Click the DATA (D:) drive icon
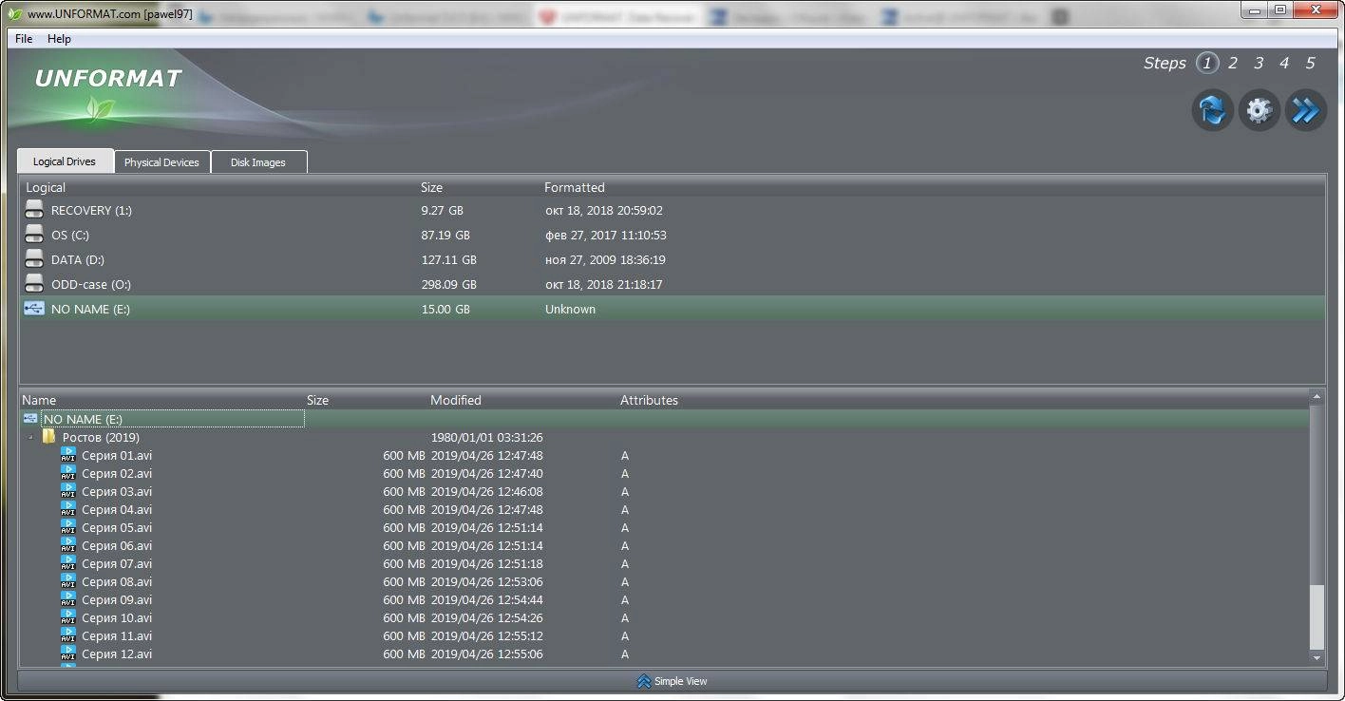 point(34,259)
